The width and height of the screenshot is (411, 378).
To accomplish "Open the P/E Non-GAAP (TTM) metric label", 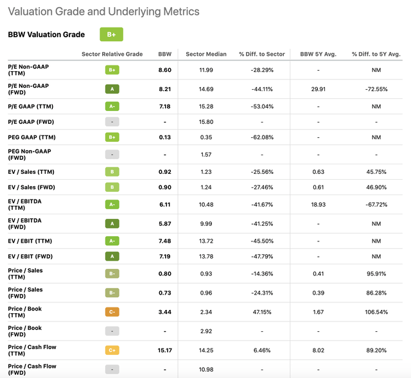I will point(28,70).
